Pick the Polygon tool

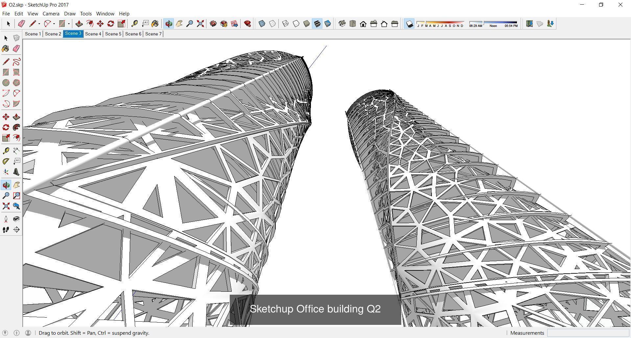[16, 83]
